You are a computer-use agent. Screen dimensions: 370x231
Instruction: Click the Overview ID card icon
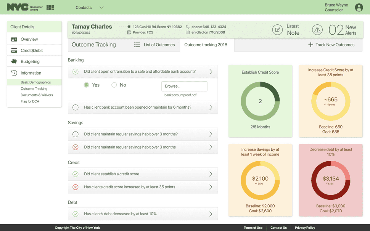(x=14, y=39)
